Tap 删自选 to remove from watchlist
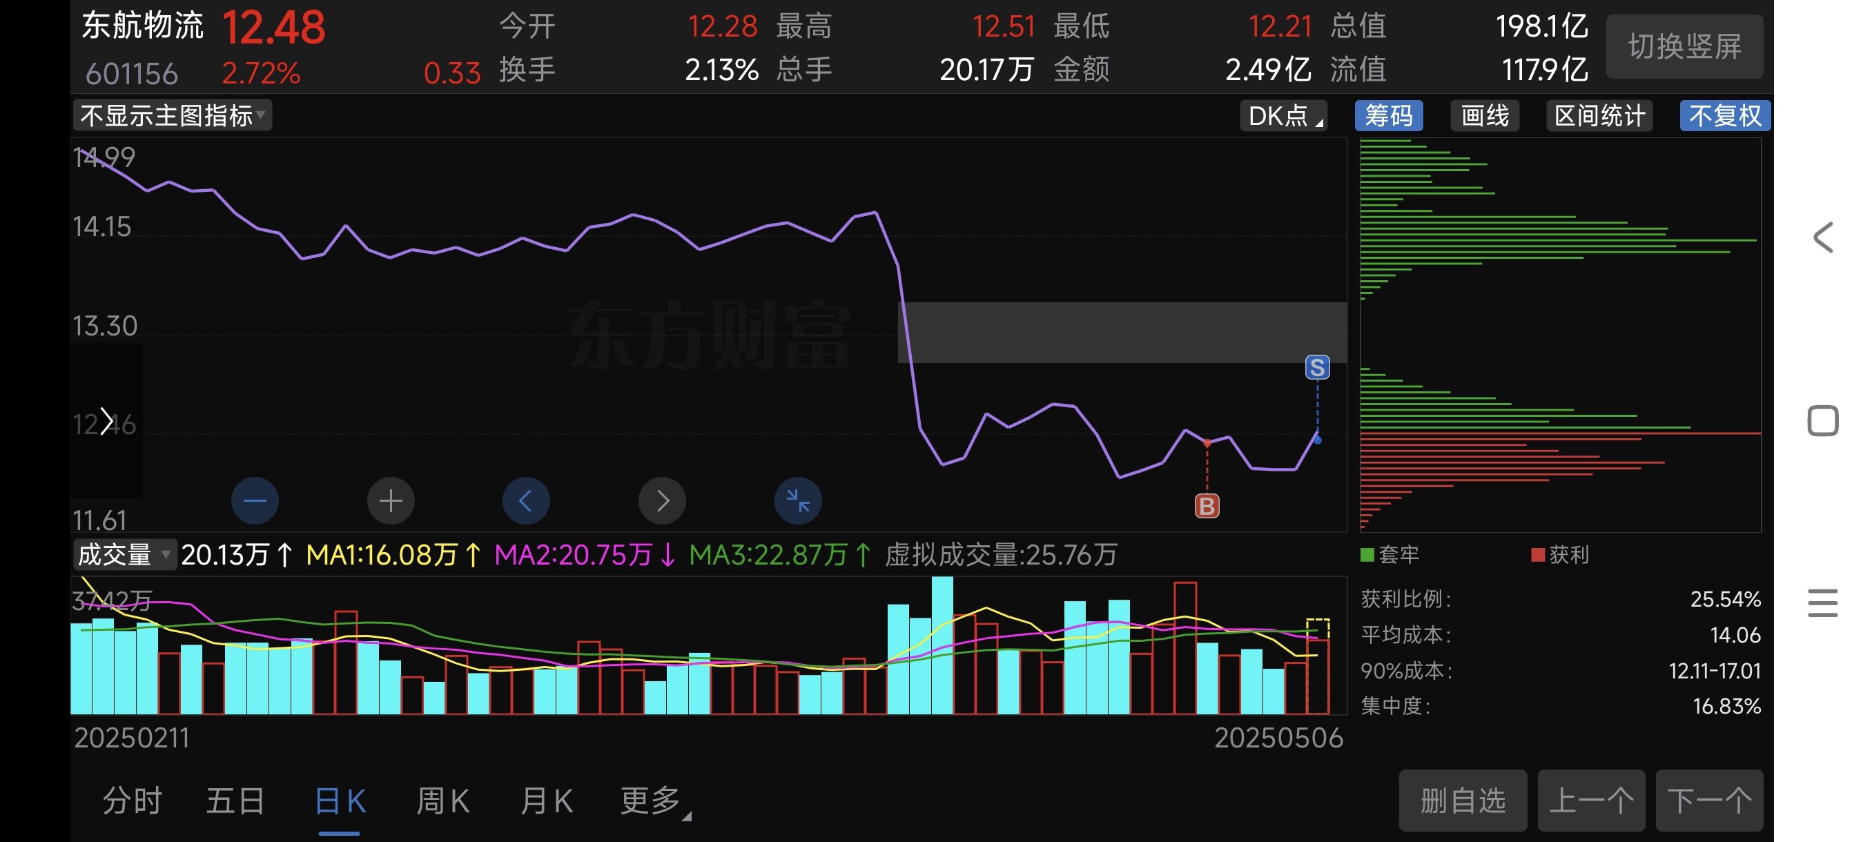The height and width of the screenshot is (842, 1872). coord(1463,801)
